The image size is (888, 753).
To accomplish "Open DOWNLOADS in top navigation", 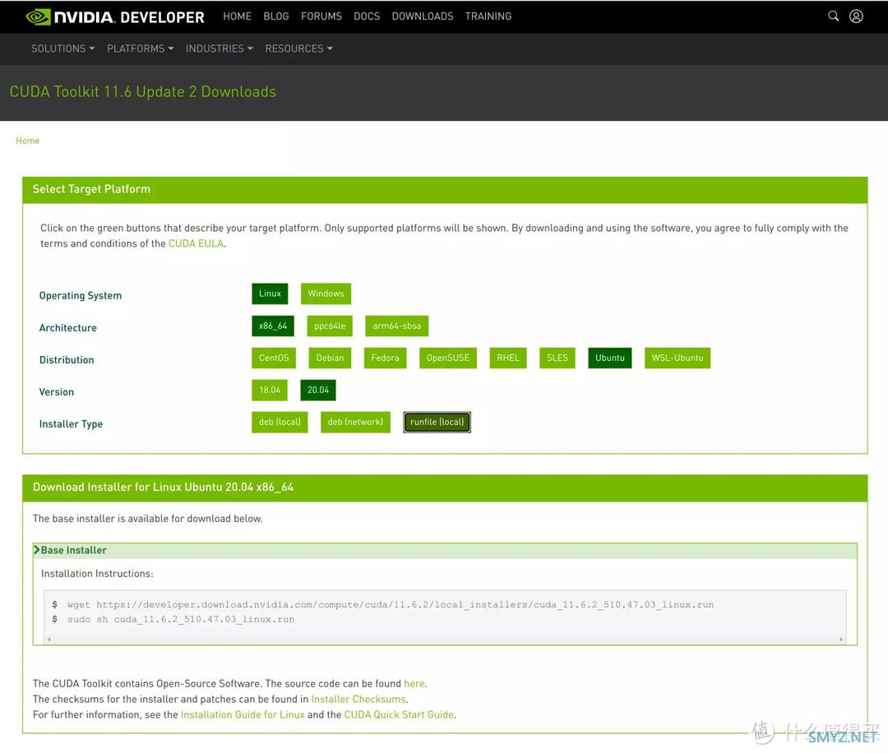I will pyautogui.click(x=423, y=16).
